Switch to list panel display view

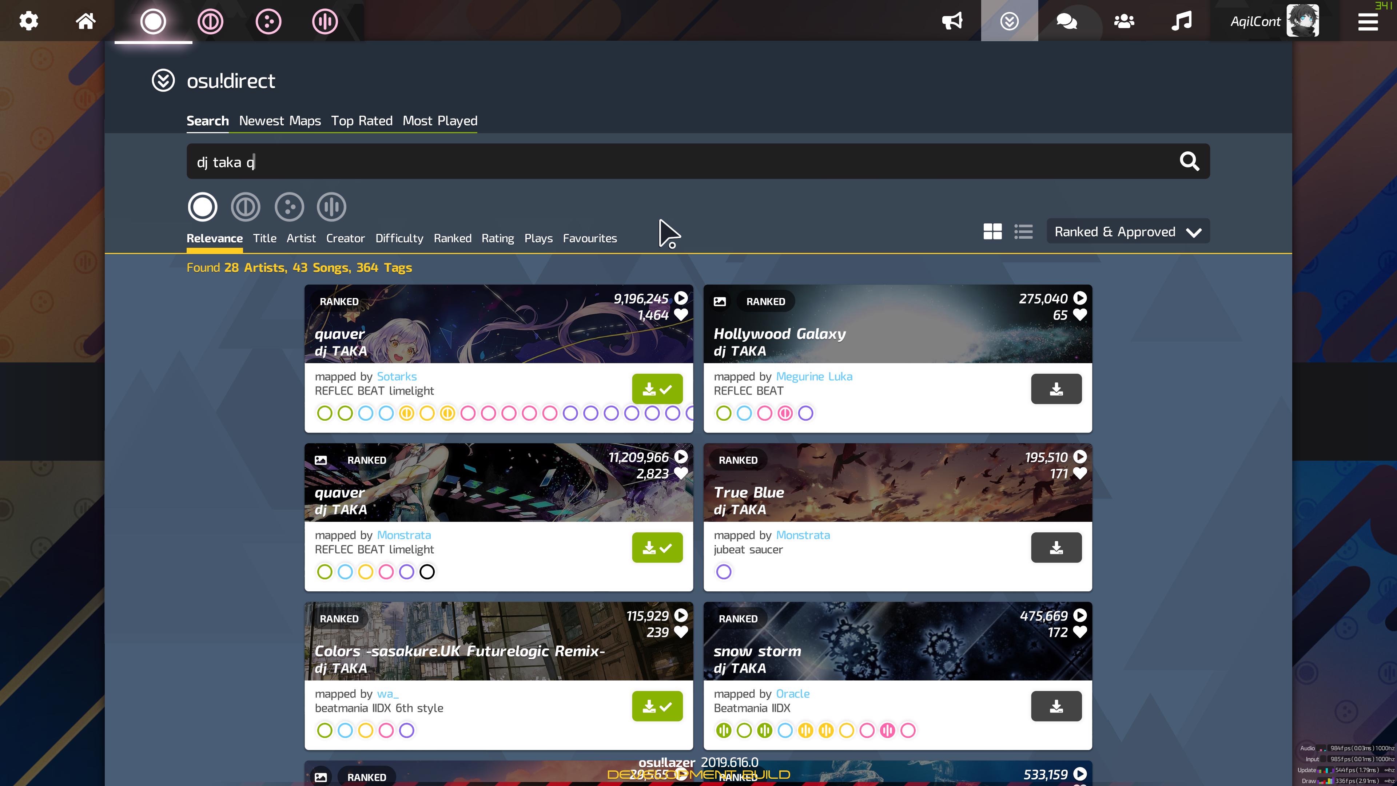1023,232
